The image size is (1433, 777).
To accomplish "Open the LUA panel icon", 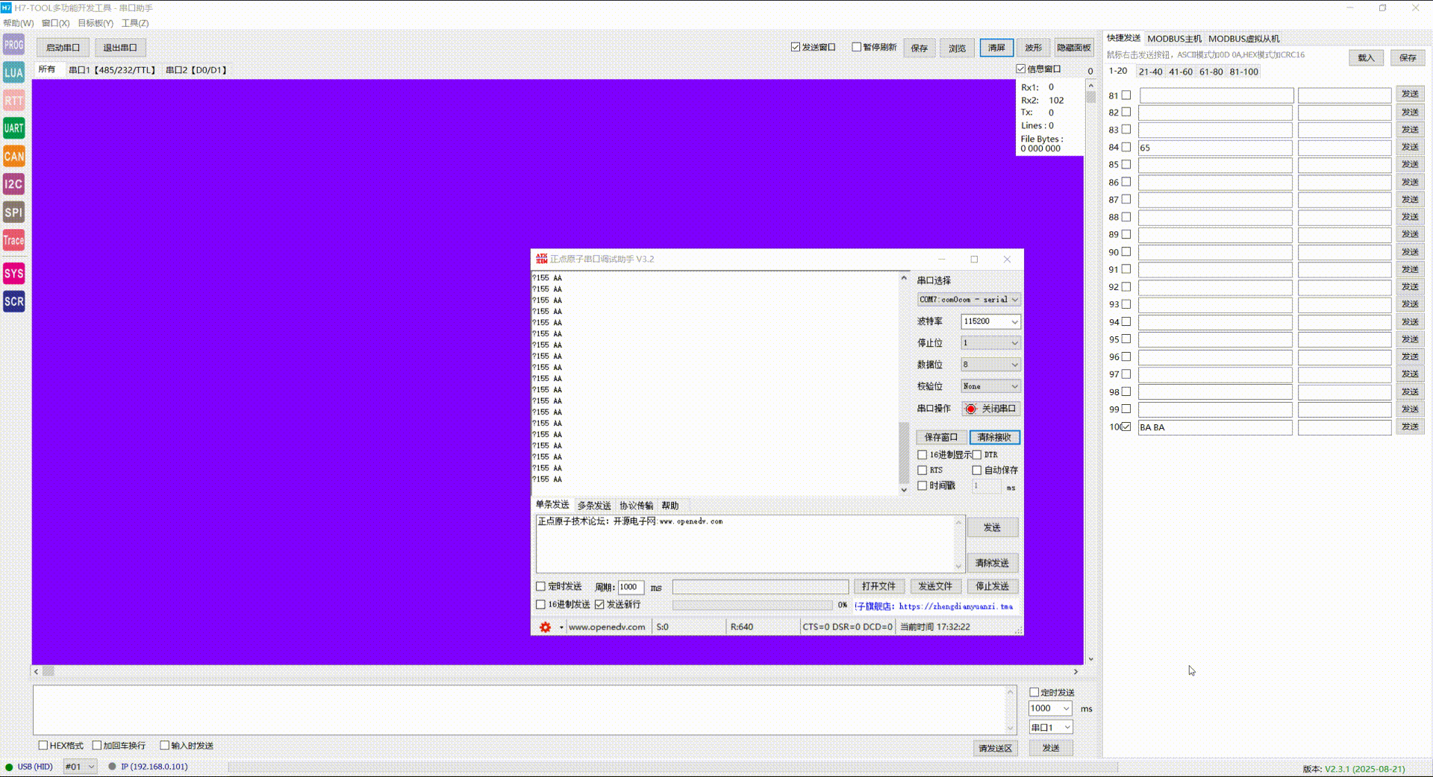I will (13, 72).
